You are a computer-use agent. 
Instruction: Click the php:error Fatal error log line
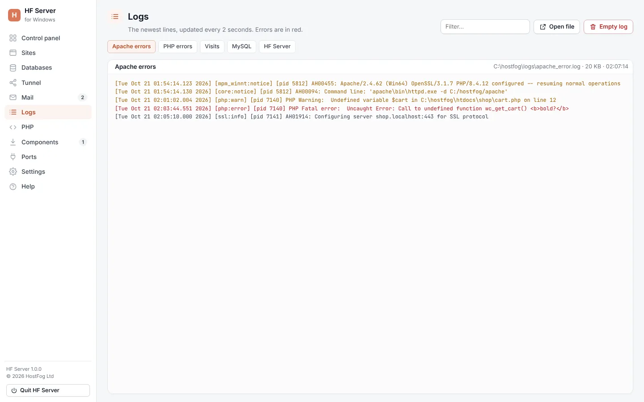342,109
